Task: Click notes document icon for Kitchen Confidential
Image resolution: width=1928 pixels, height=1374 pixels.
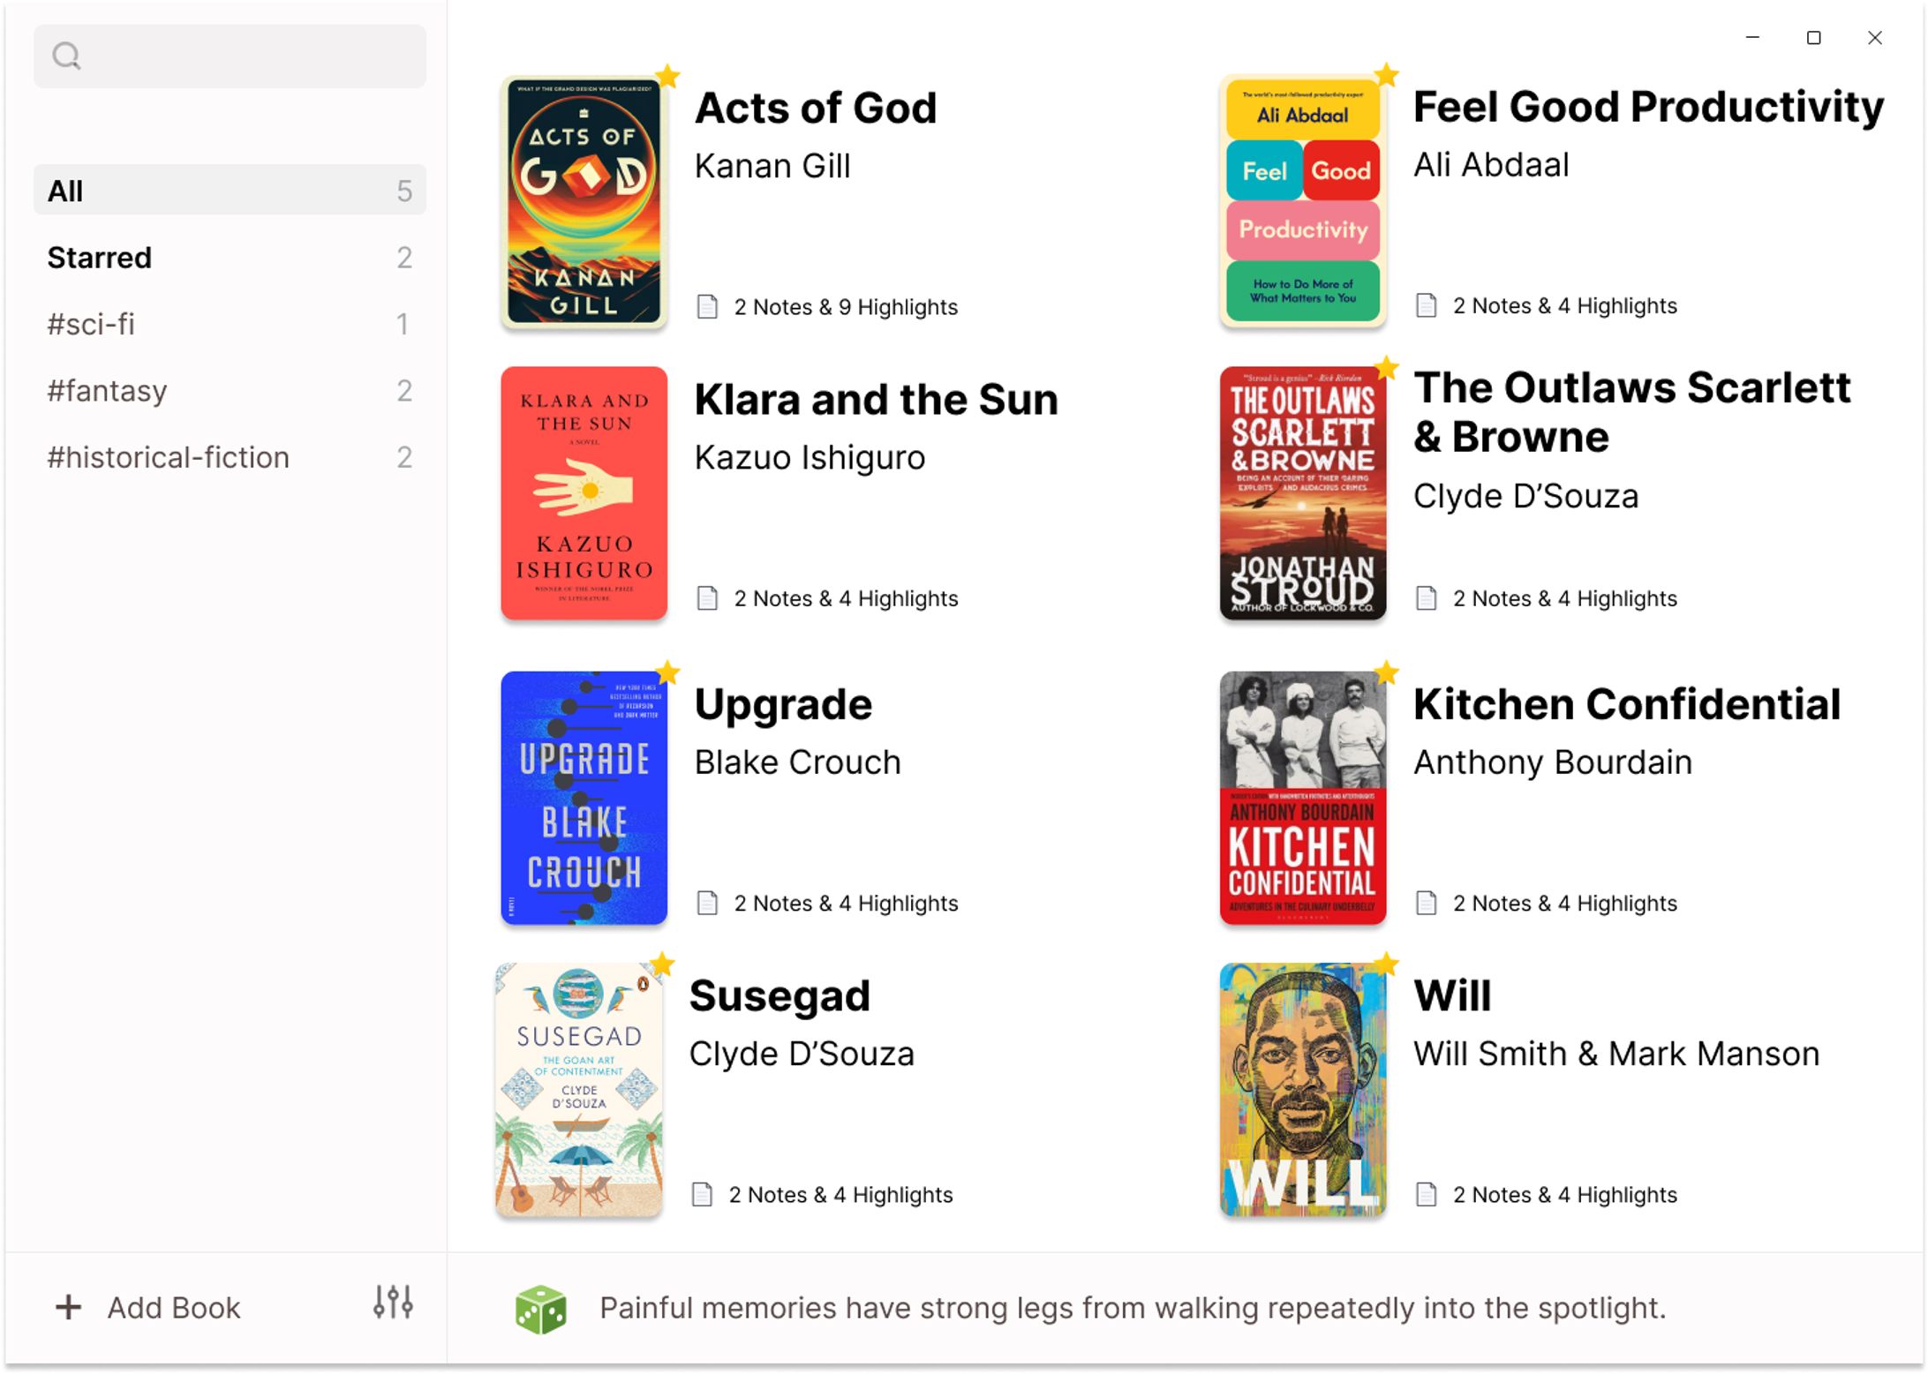Action: click(x=1427, y=903)
